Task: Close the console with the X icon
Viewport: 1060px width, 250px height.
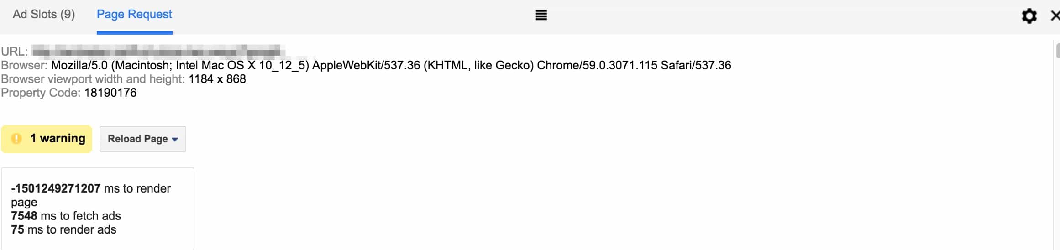Action: (x=1055, y=16)
